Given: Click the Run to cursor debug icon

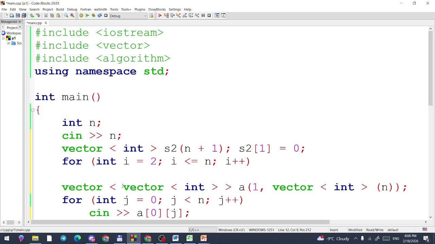Looking at the screenshot, I should [x=166, y=16].
